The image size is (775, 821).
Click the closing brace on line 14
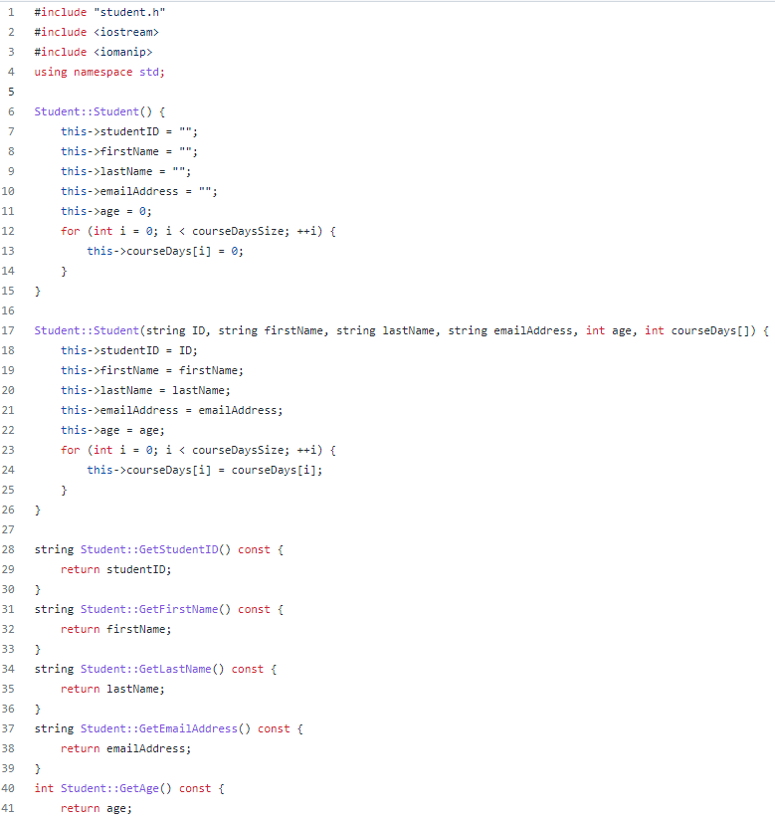[x=64, y=272]
